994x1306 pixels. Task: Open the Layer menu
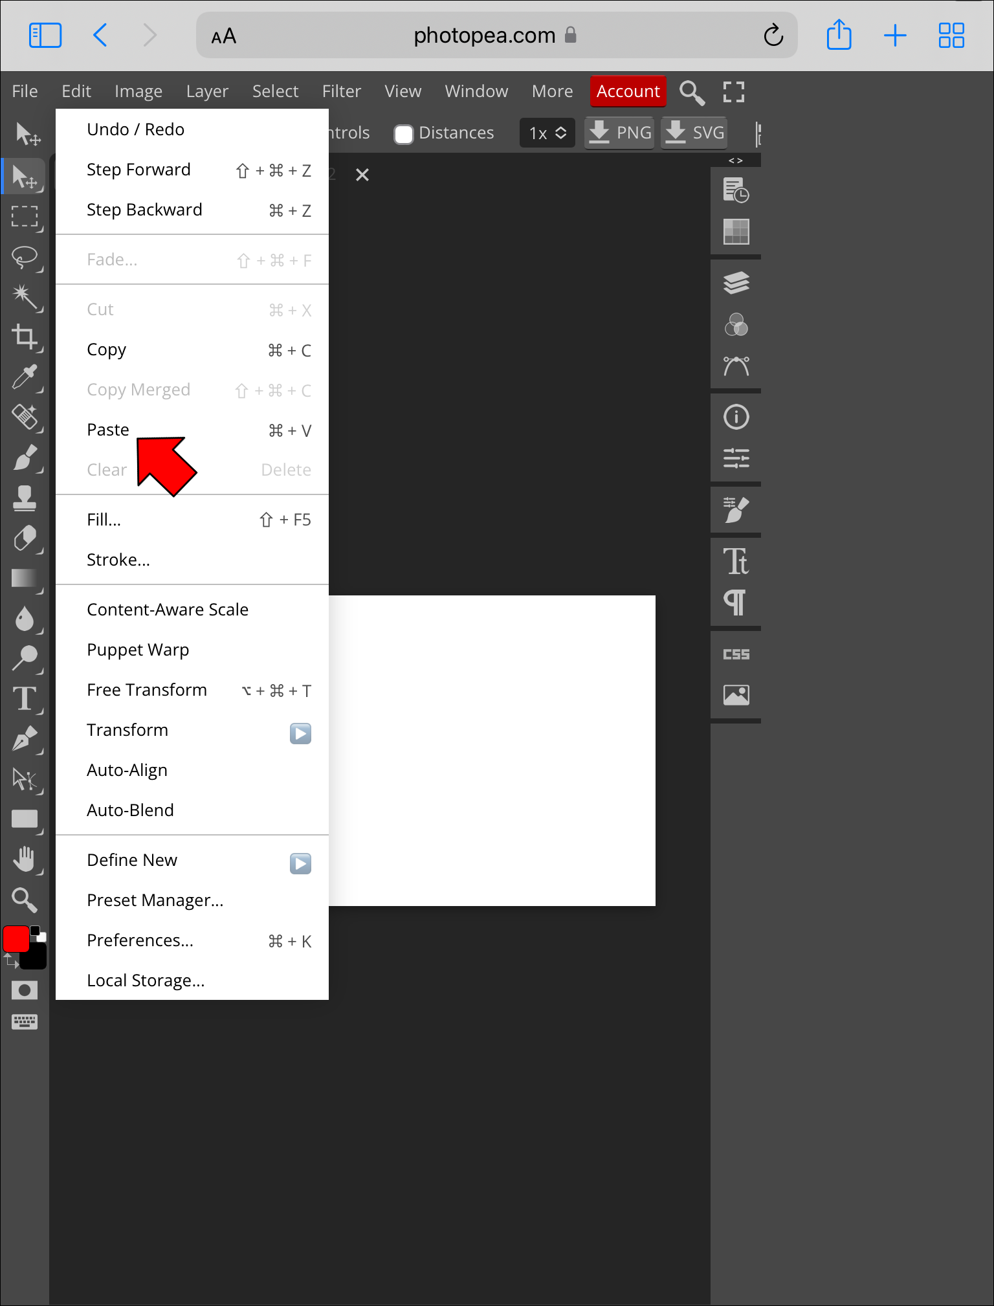207,91
